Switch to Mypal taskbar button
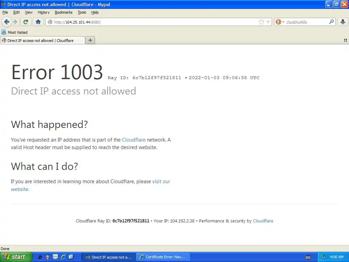The width and height of the screenshot is (349, 262). pos(109,257)
